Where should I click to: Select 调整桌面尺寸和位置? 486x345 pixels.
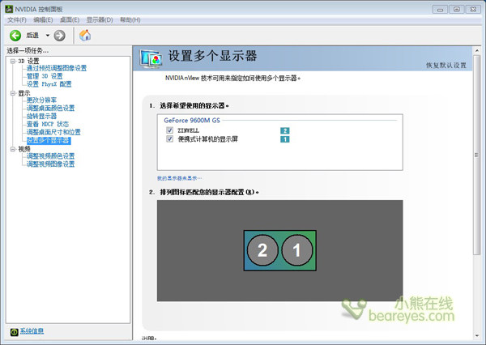[x=53, y=132]
